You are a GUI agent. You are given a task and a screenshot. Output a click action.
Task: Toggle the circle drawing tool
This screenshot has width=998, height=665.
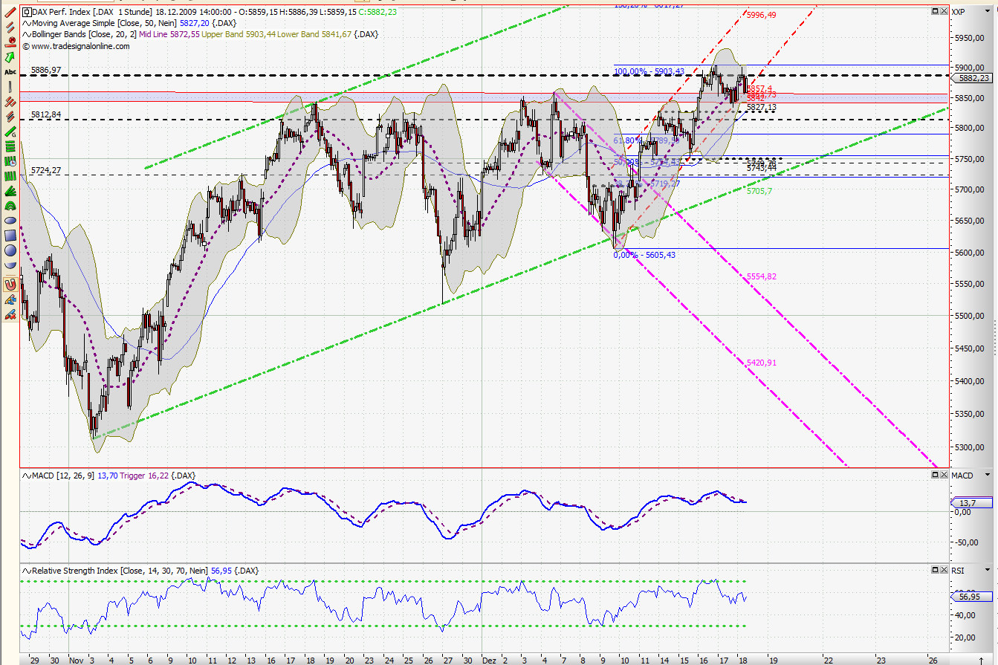(x=9, y=250)
